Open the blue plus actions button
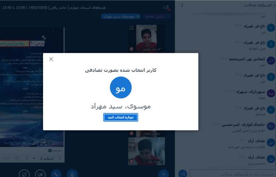 164,174
